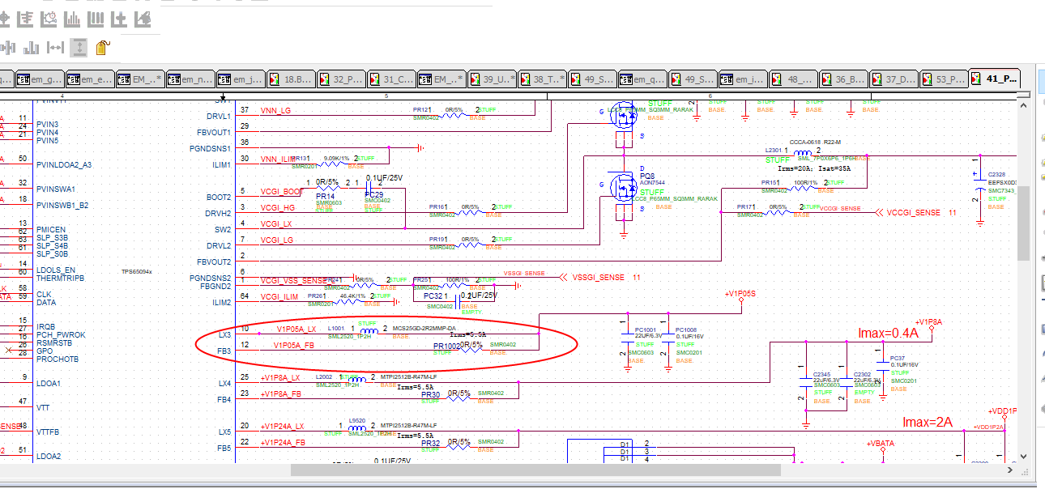1045x489 pixels.
Task: Click the horizontal scrollbar thumb at bottom
Action: click(x=535, y=470)
